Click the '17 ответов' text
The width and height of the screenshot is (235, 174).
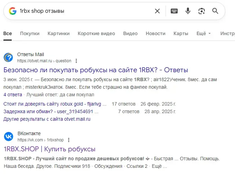tap(124, 104)
